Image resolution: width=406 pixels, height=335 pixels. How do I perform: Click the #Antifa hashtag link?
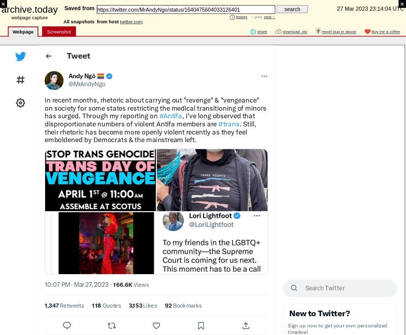[x=171, y=116]
